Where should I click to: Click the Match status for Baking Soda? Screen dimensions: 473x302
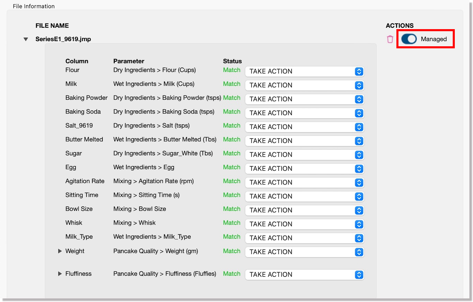coord(232,111)
